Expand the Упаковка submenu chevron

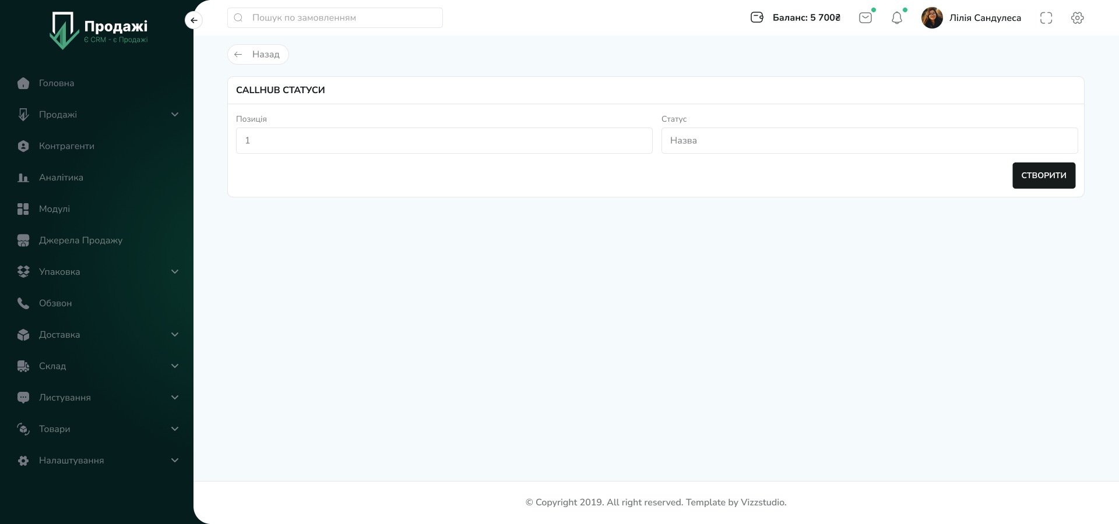click(175, 272)
